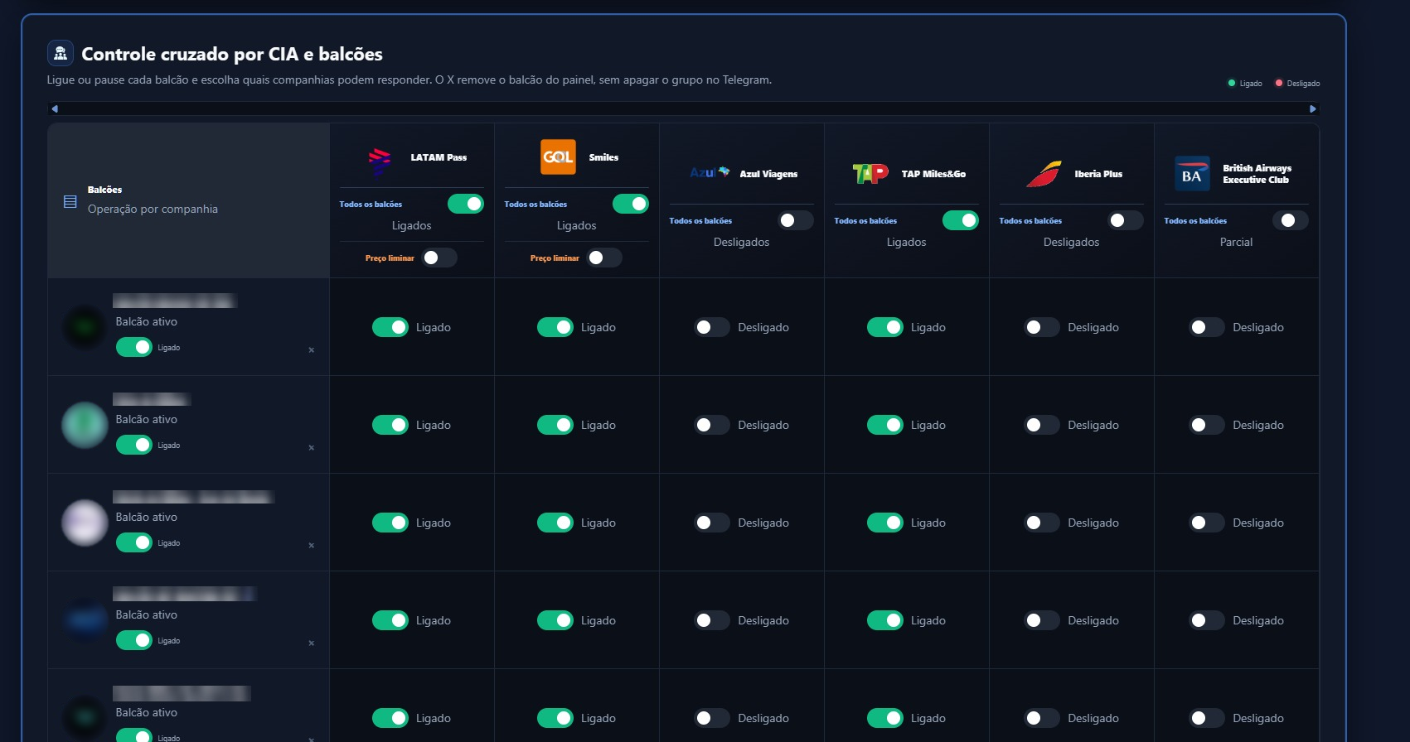Remove the second balcão with its X
1410x742 pixels.
[312, 447]
